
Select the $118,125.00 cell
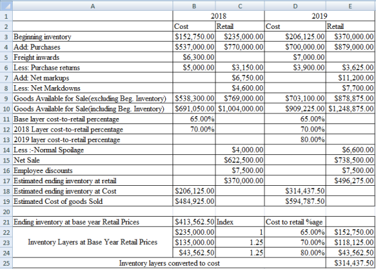[350, 242]
